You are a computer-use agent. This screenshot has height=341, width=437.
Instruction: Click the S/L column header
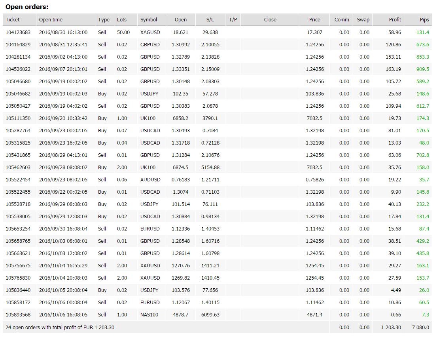tap(210, 20)
